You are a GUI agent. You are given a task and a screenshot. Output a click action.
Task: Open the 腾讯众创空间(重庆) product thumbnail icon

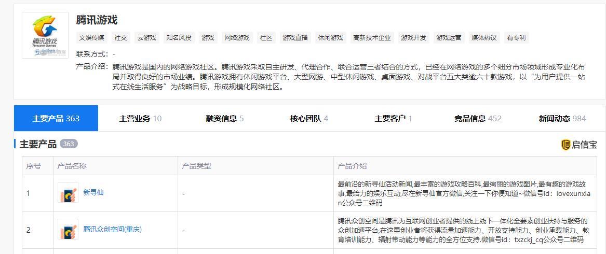tap(68, 229)
